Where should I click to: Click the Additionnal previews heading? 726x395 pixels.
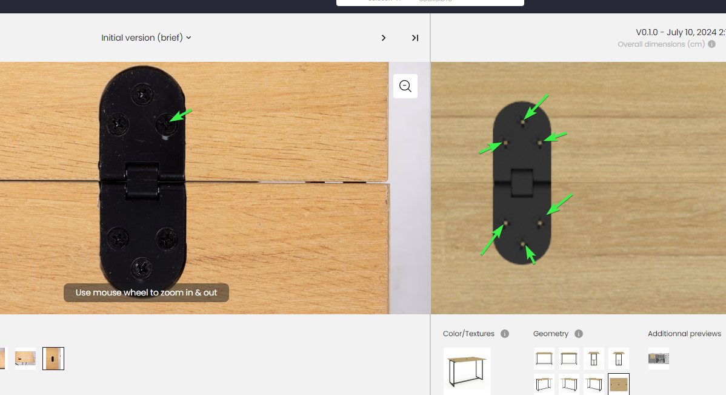(x=684, y=334)
